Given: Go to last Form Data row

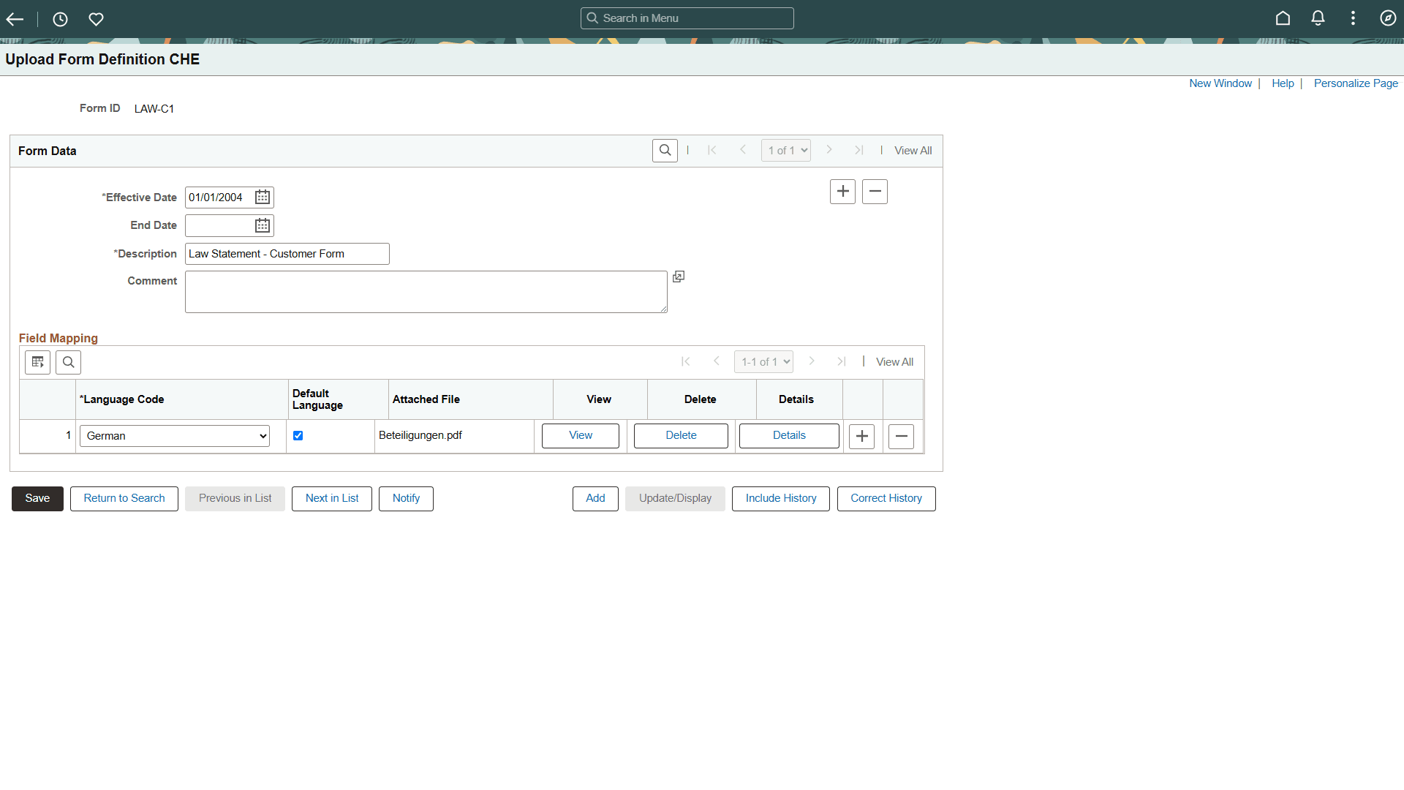Looking at the screenshot, I should click(x=859, y=150).
